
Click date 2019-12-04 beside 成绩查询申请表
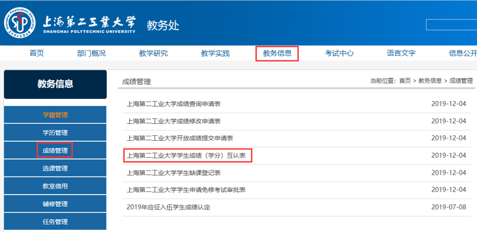click(x=449, y=104)
